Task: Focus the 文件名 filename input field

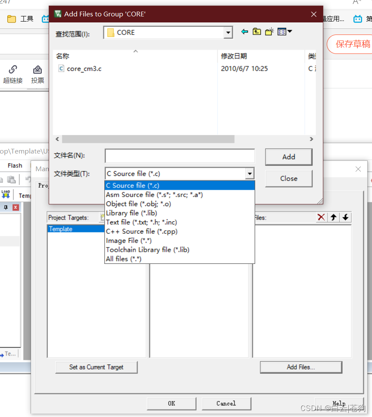Action: coord(180,156)
